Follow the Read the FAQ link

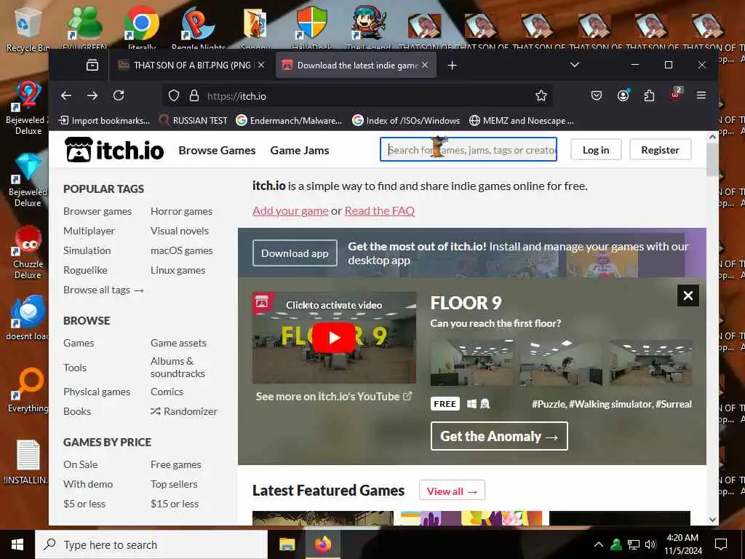tap(380, 210)
